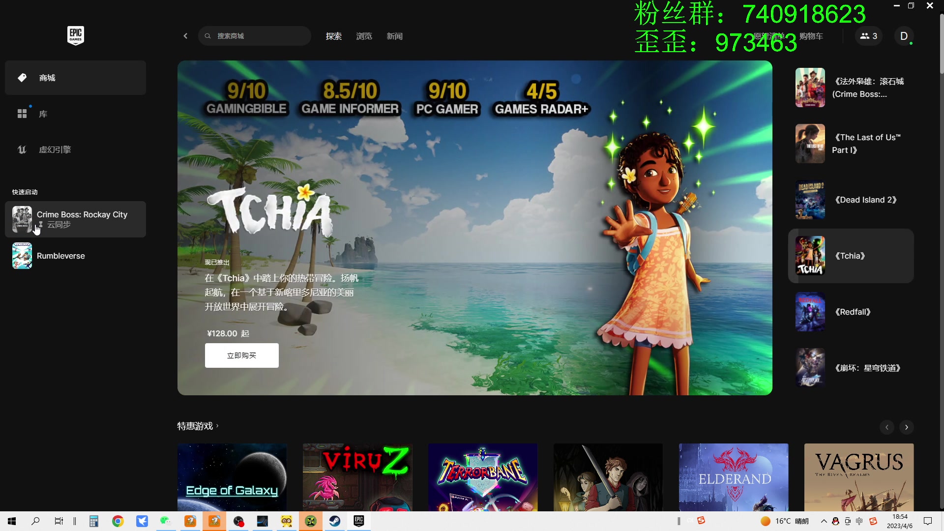Launch Rumbleverse from quick launch

coord(75,256)
